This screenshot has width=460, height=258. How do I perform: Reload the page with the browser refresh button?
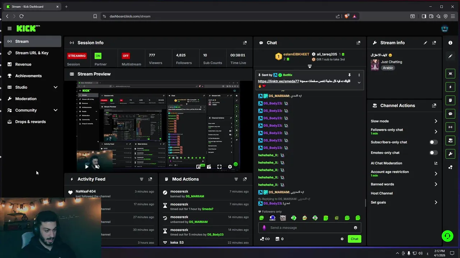[x=22, y=16]
